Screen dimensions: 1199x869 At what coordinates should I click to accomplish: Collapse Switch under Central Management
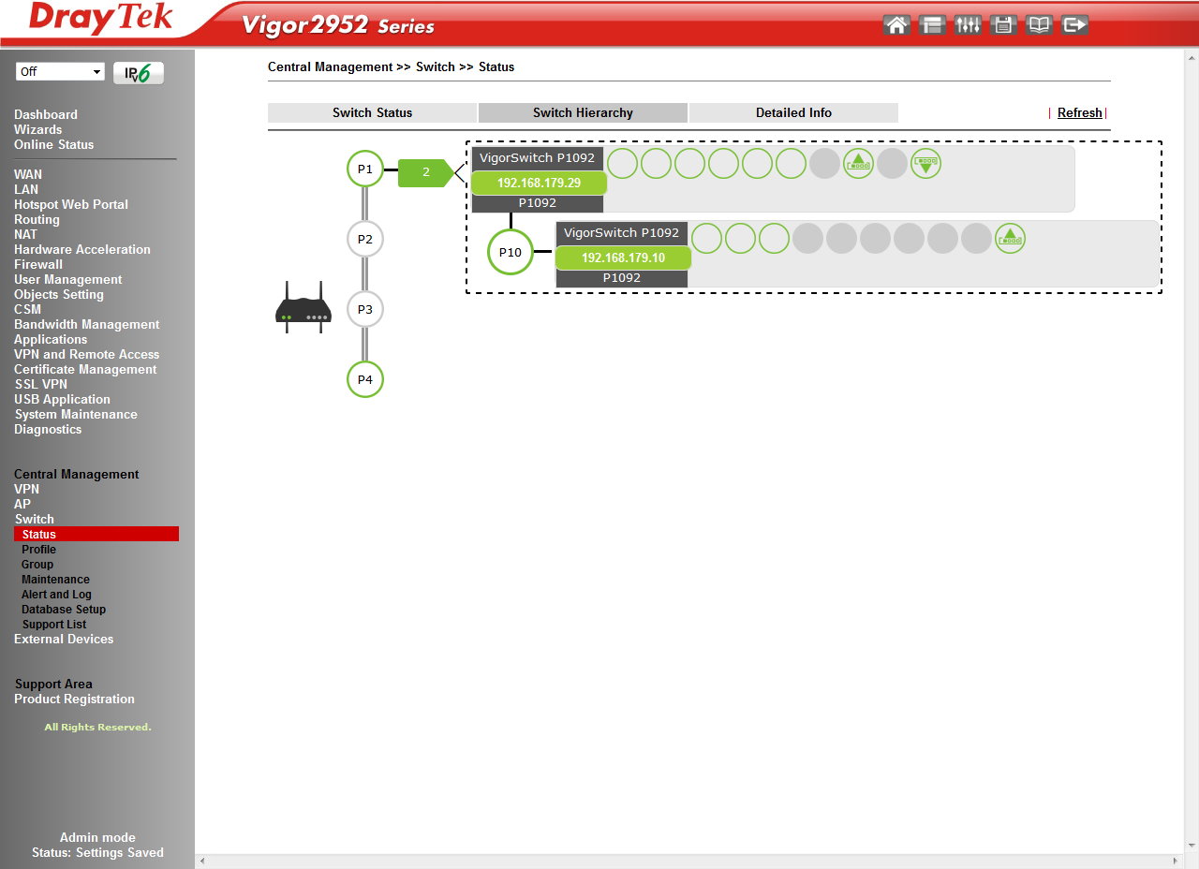coord(35,519)
